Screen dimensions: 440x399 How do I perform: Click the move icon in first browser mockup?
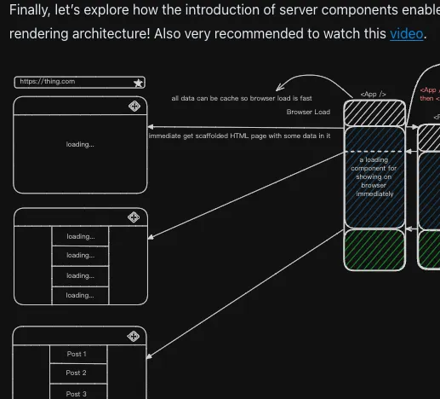(x=134, y=106)
